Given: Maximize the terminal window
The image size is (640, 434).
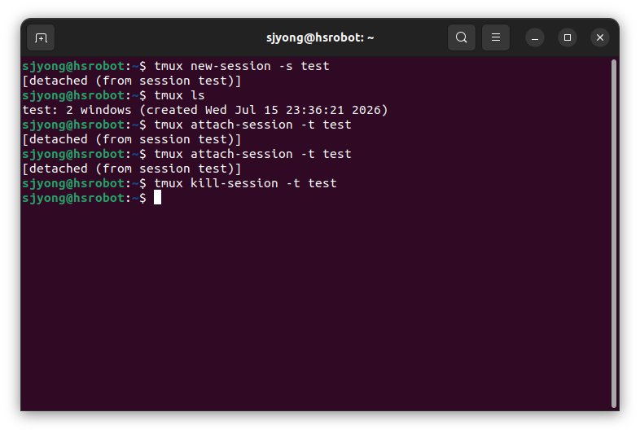Looking at the screenshot, I should click(568, 37).
